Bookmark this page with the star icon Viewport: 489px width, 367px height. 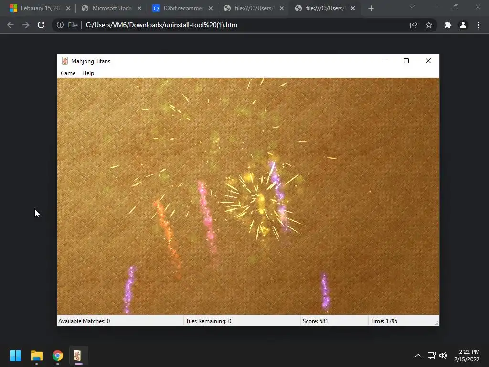pyautogui.click(x=429, y=25)
